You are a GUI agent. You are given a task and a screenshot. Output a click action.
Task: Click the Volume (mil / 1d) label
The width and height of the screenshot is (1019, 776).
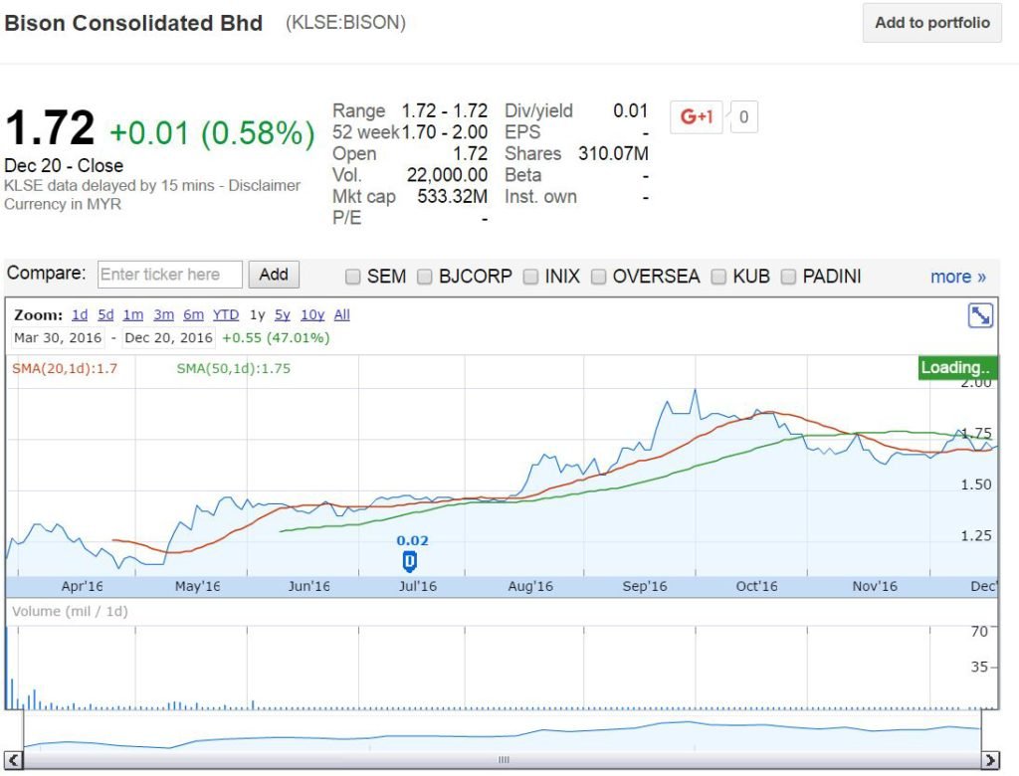(70, 612)
